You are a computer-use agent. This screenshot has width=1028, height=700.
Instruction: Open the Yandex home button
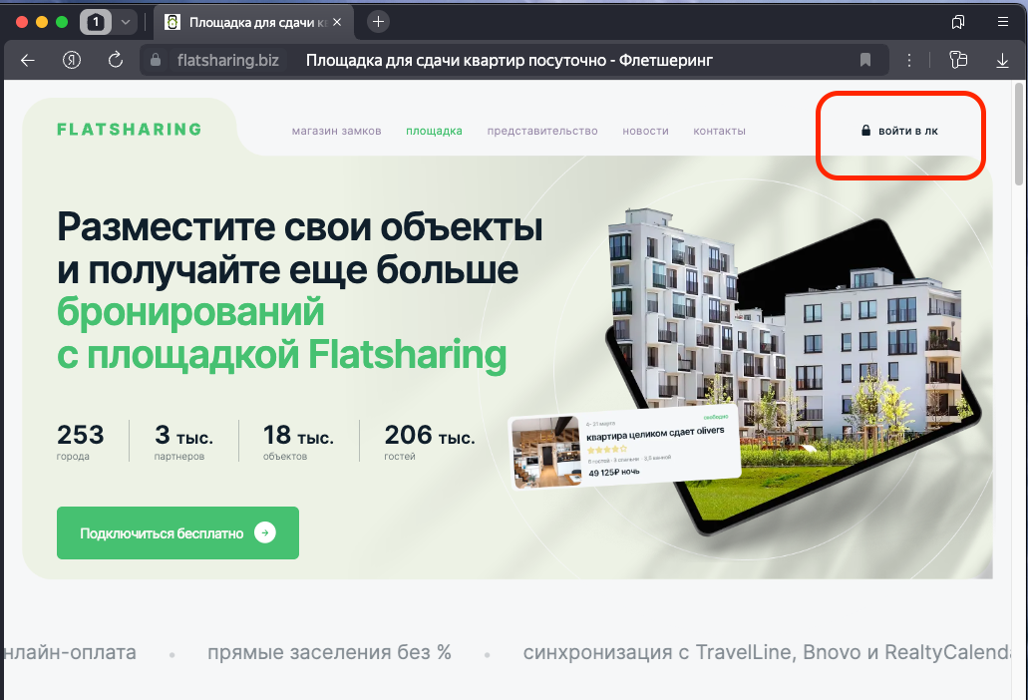point(72,61)
